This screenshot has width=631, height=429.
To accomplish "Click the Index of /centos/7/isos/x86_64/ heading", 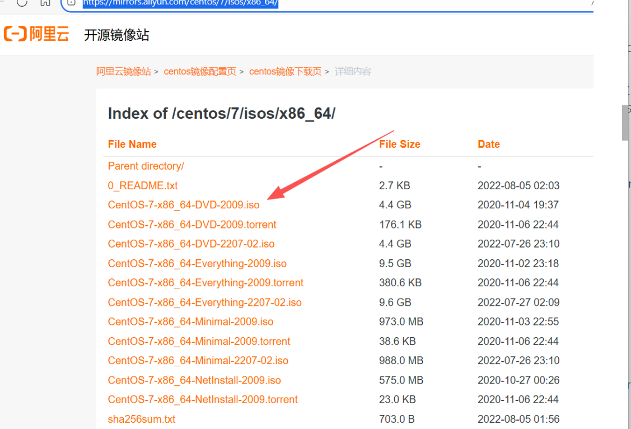I will point(221,114).
